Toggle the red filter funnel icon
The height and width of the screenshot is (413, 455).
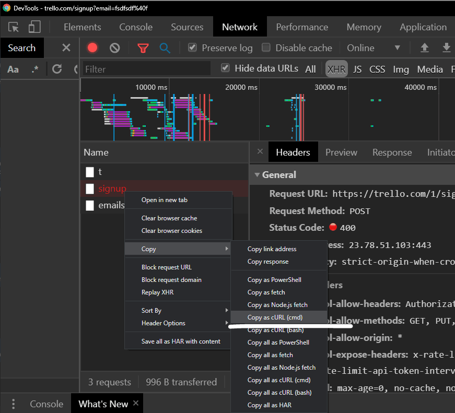click(x=143, y=48)
